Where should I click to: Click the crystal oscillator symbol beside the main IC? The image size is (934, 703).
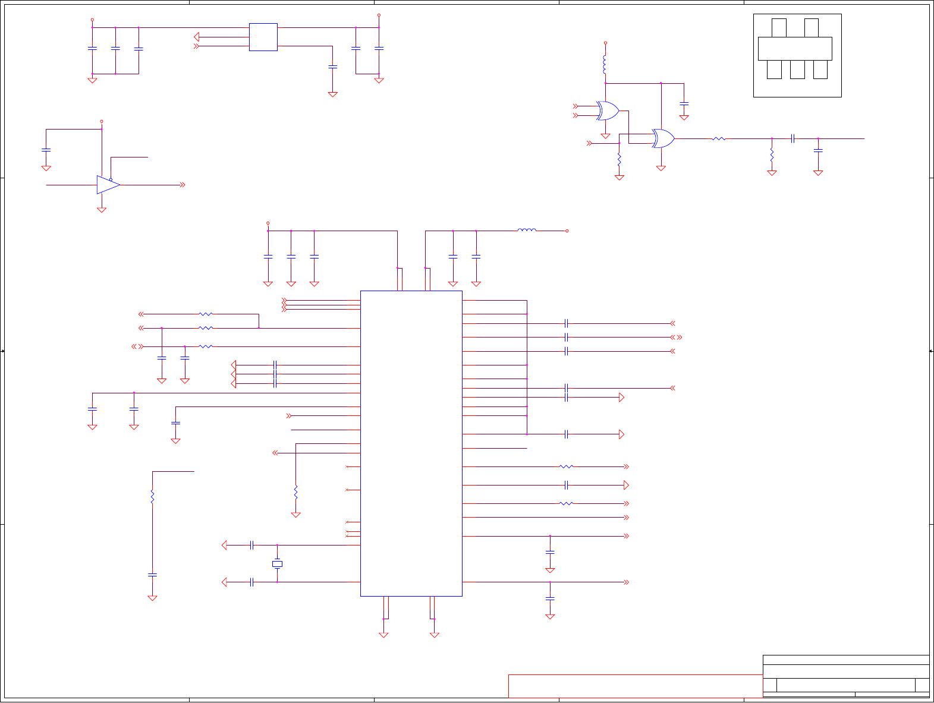277,563
